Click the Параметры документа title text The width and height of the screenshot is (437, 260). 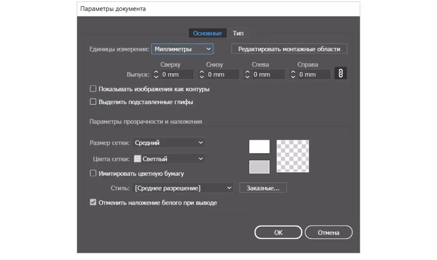113,9
